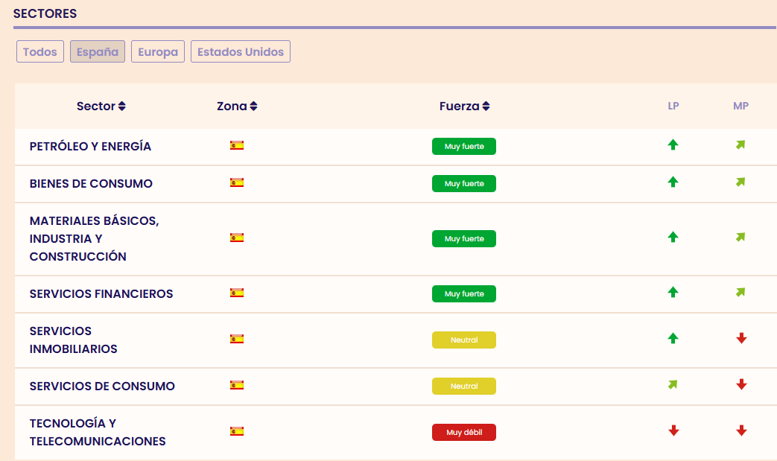The height and width of the screenshot is (461, 777).
Task: Switch to the Europa filter
Action: (158, 52)
